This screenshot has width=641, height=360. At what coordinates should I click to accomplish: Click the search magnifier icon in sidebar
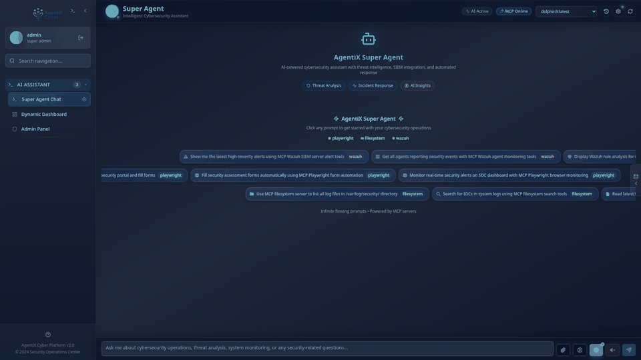click(x=12, y=61)
